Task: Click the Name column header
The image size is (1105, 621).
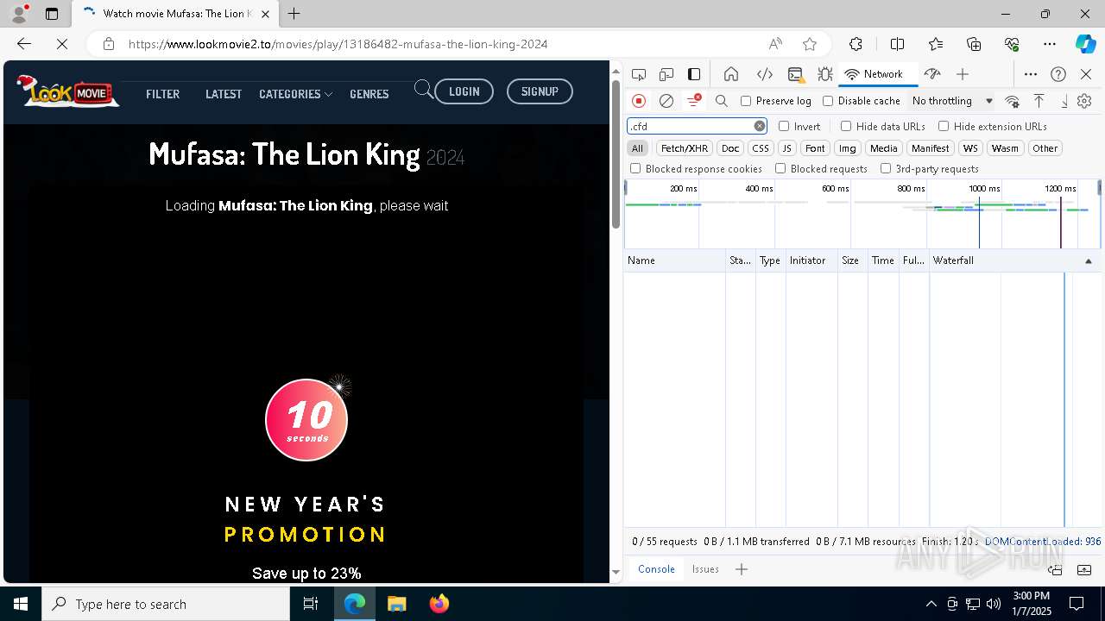Action: pos(674,260)
